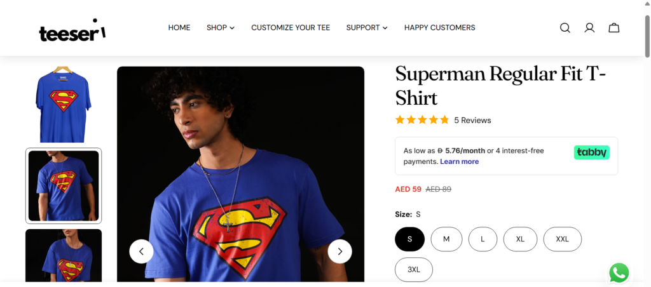Click the teeser logo

coord(72,31)
